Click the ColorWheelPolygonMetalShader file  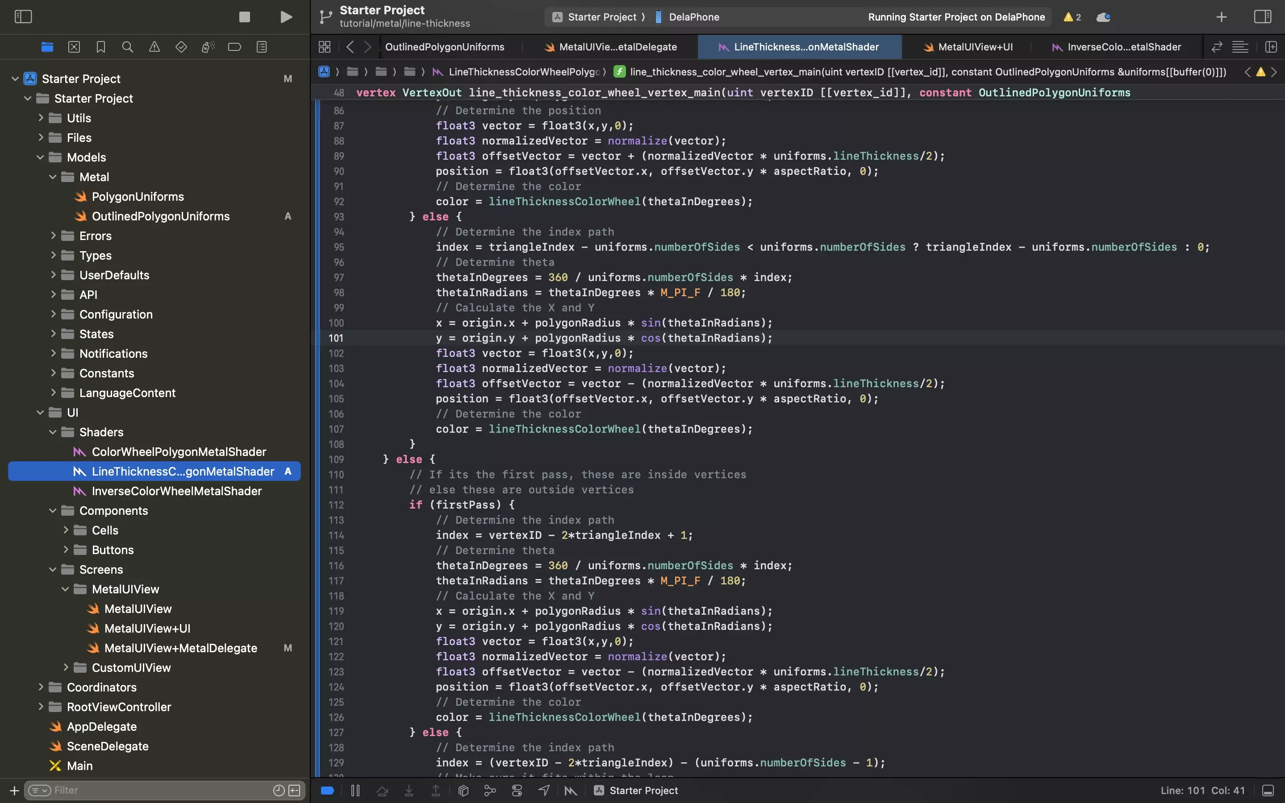click(179, 451)
